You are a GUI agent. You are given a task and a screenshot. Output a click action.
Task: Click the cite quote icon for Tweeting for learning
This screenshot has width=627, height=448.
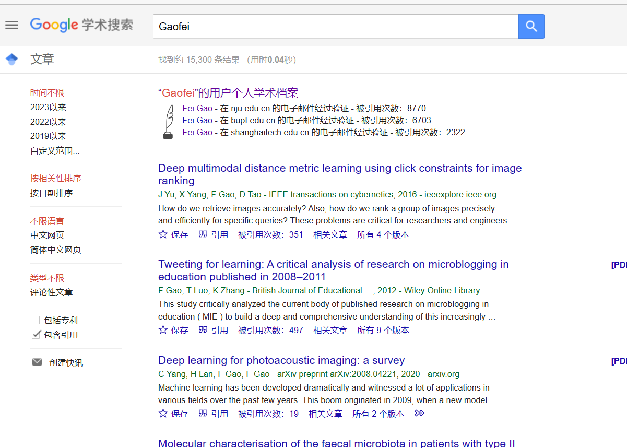point(204,330)
